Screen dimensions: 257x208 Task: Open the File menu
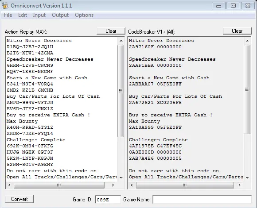[8, 15]
